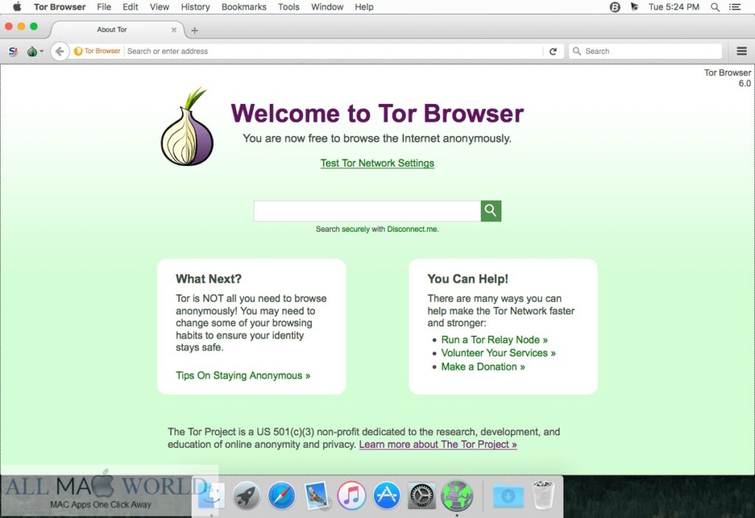Reload the current page
The width and height of the screenshot is (755, 518).
(553, 51)
